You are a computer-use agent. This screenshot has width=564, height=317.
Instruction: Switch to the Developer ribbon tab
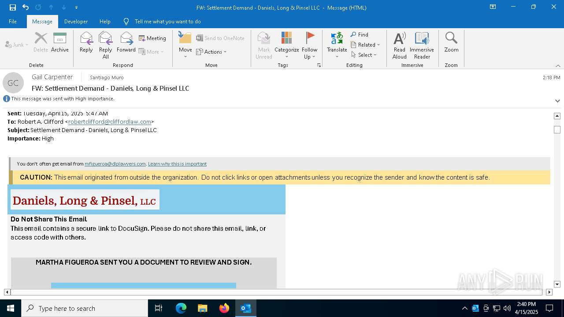point(76,21)
